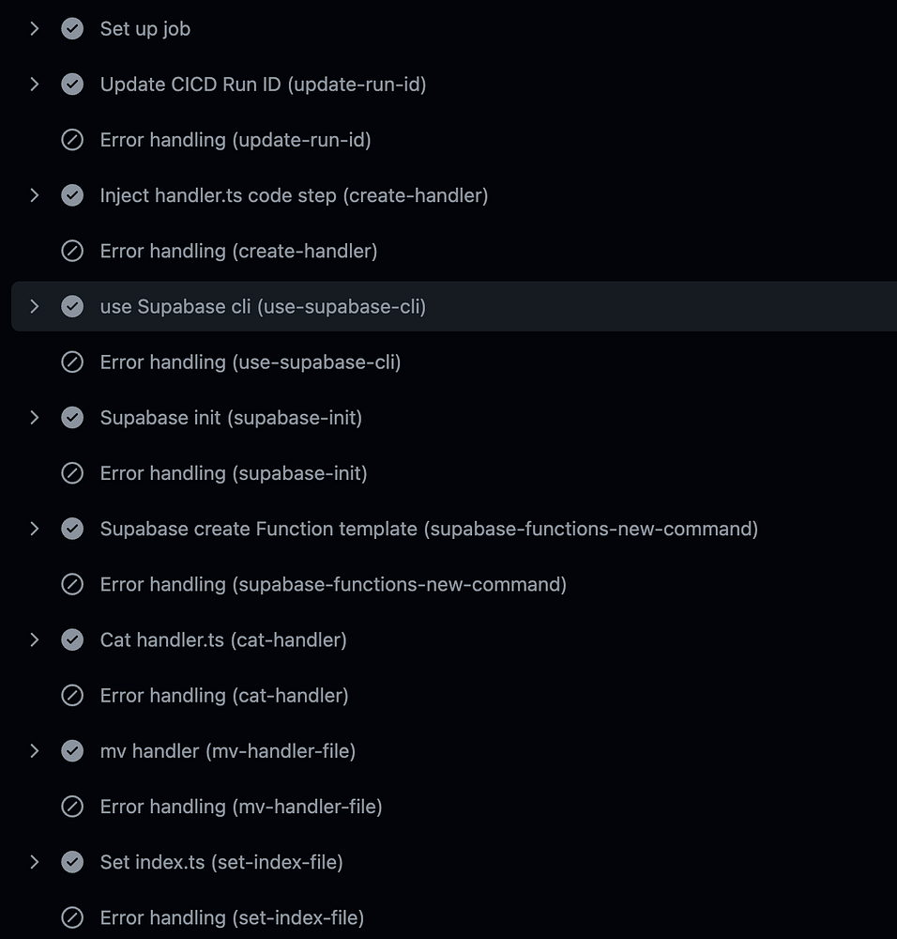
Task: Open the Cat handler.ts (cat-handler) step label
Action: (223, 639)
